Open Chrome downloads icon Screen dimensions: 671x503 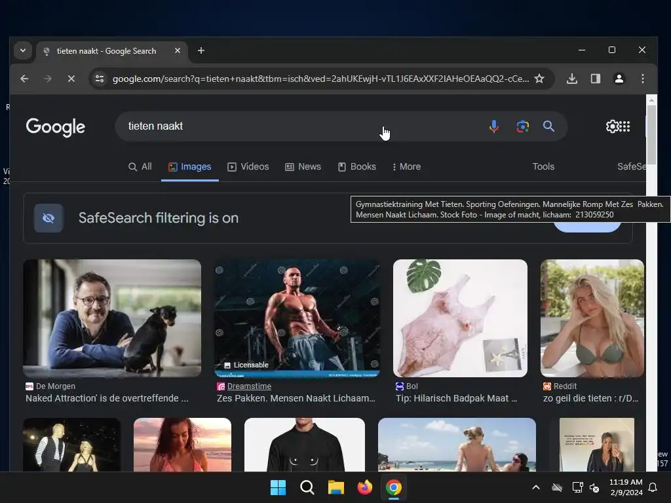click(571, 79)
